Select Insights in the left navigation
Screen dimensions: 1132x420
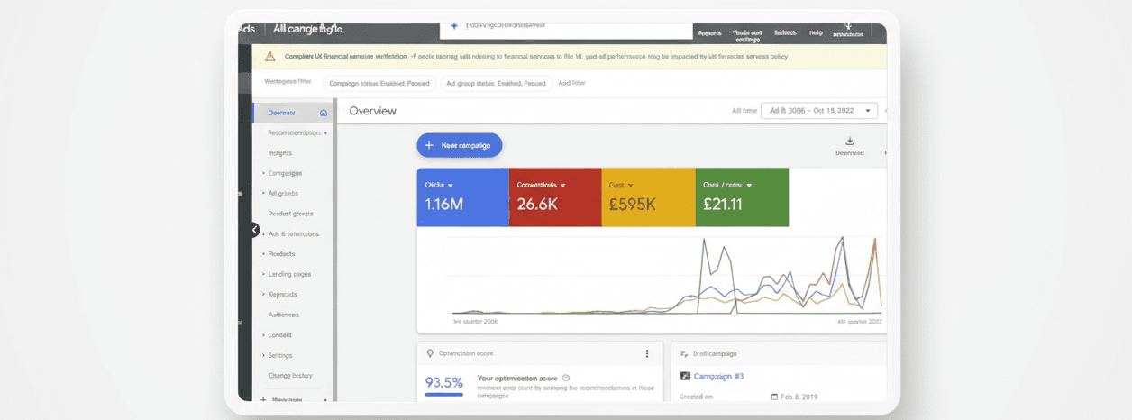coord(279,153)
